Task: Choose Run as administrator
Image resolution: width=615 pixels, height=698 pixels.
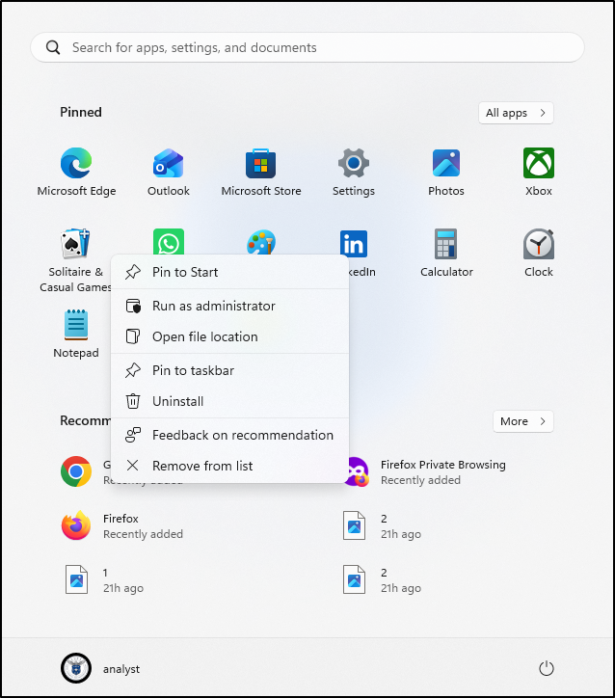Action: tap(229, 306)
